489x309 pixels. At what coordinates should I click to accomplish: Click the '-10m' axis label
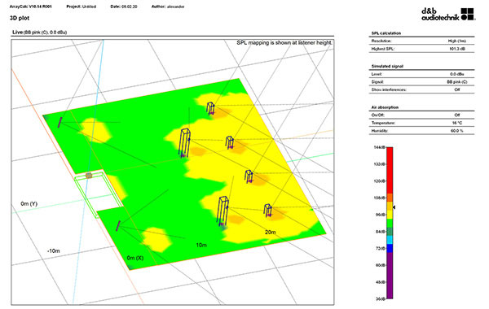coord(53,250)
